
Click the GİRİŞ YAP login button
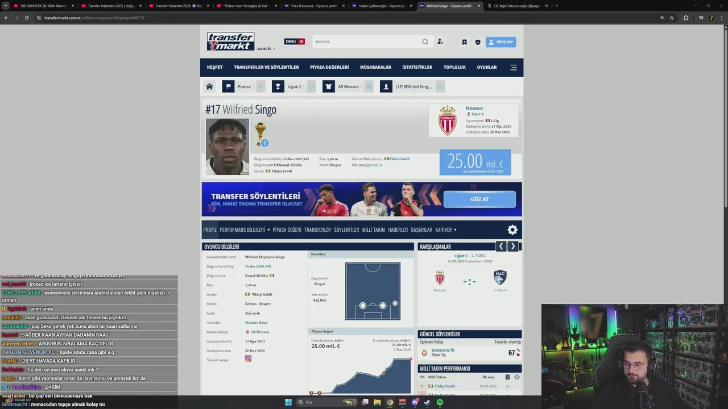click(x=501, y=41)
